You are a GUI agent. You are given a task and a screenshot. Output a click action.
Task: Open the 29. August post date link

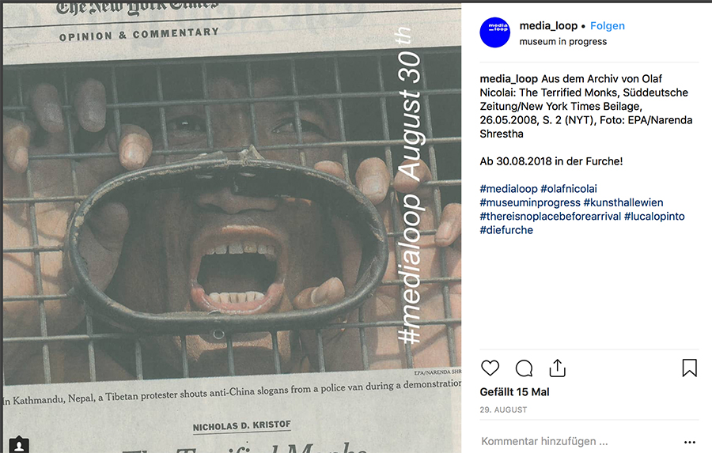pyautogui.click(x=503, y=410)
